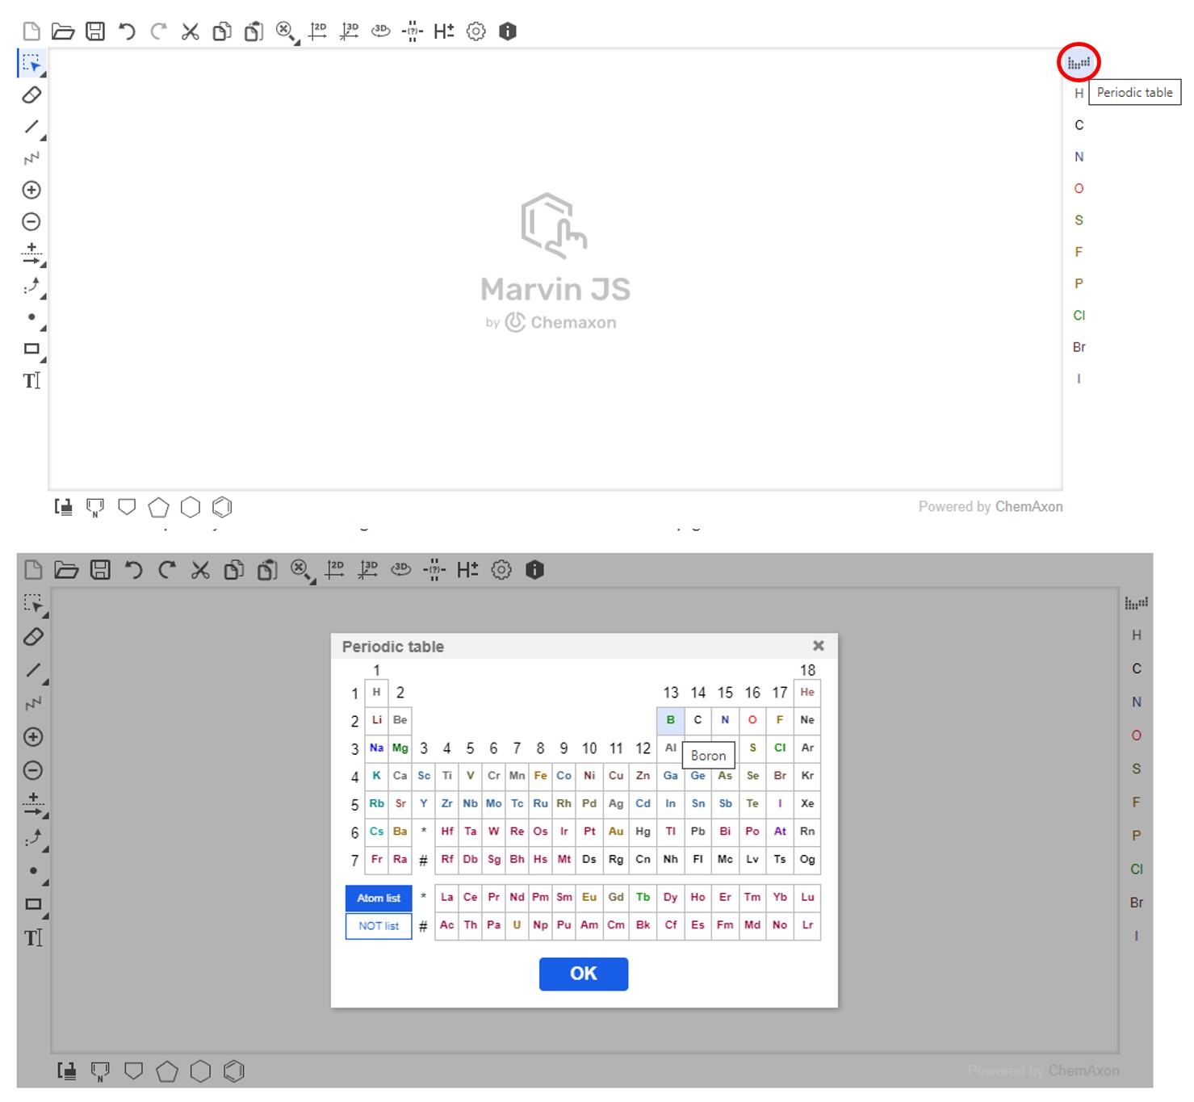Select single bond tool in upper editor
1194x1102 pixels.
coord(31,127)
